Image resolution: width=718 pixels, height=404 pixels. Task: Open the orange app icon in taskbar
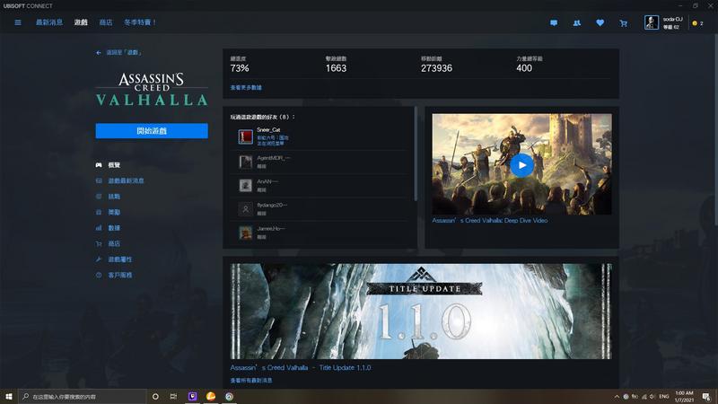pyautogui.click(x=211, y=396)
